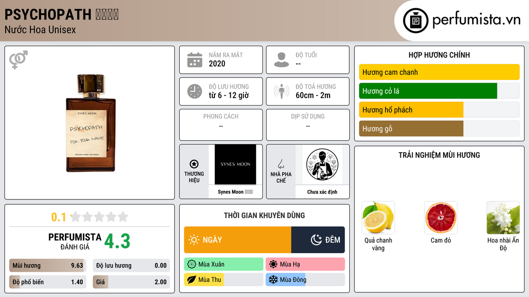Click the person icon next to Độ tuổi
This screenshot has height=297, width=529.
(282, 60)
